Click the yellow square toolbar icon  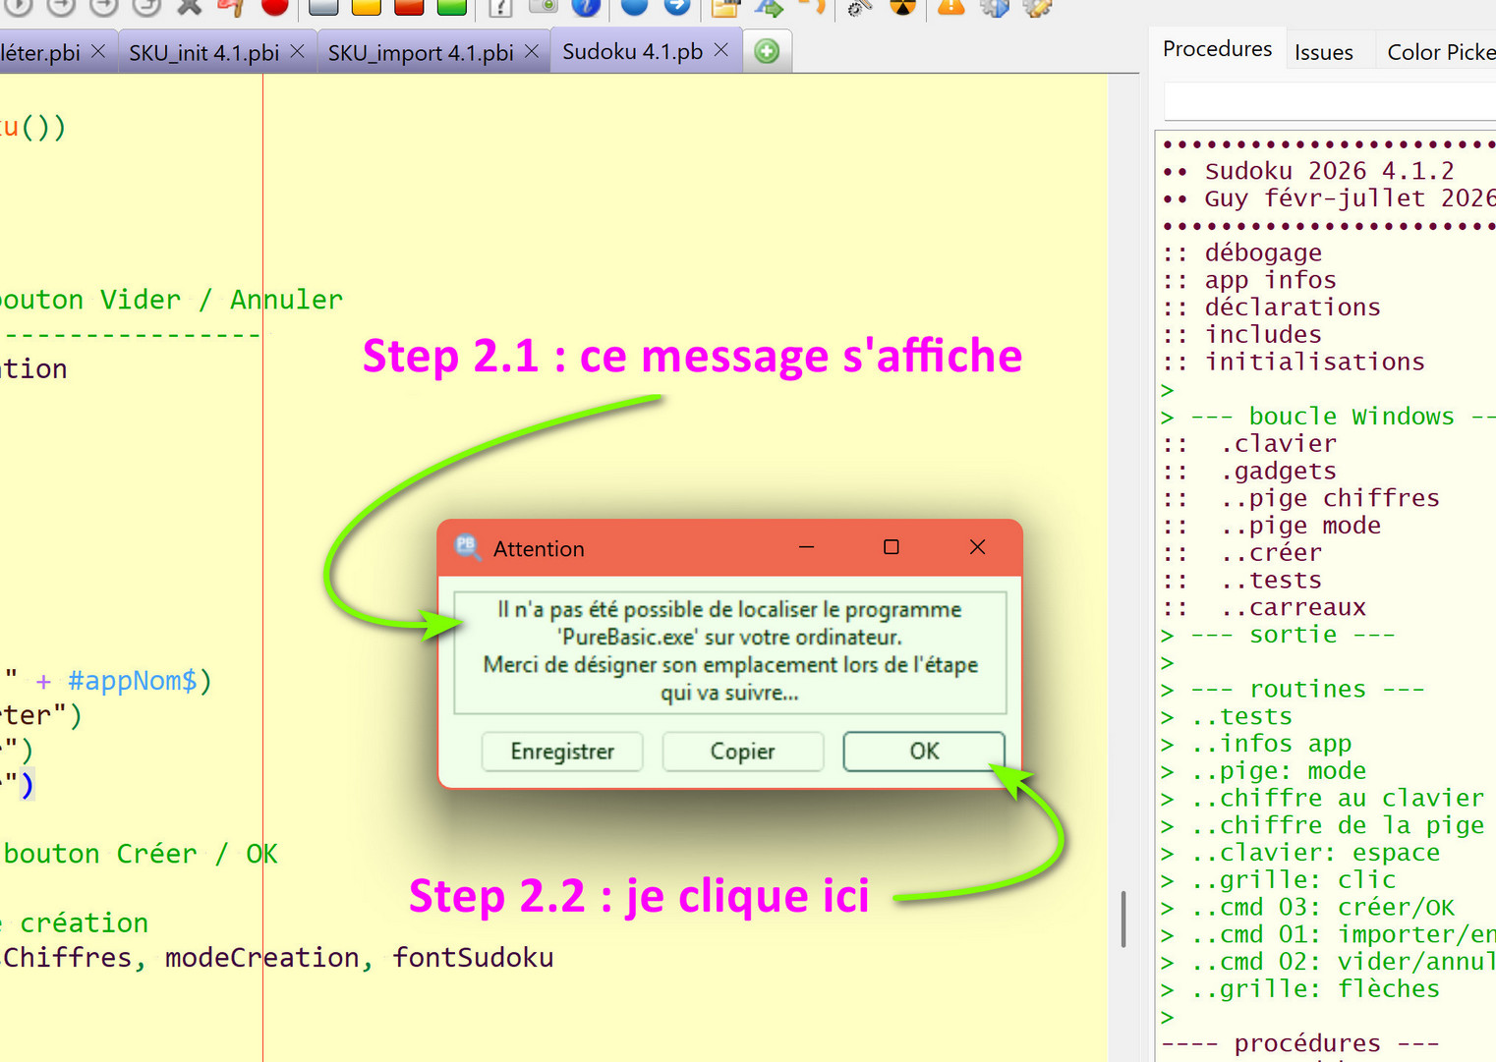[367, 7]
